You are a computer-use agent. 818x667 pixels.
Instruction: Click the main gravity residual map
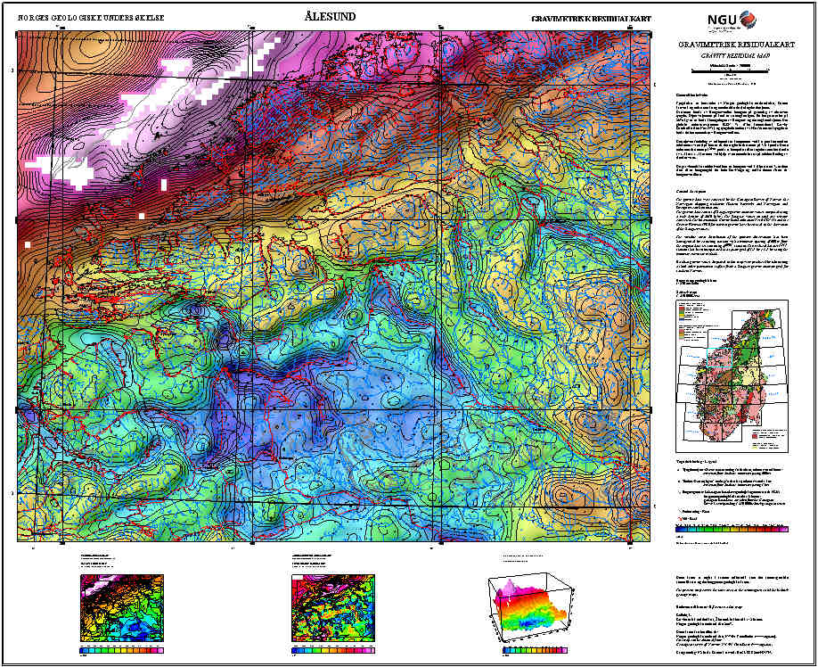click(334, 285)
